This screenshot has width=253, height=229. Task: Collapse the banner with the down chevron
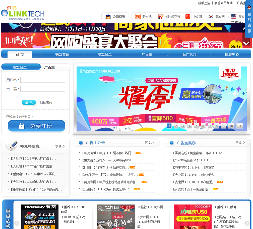[x=246, y=43]
